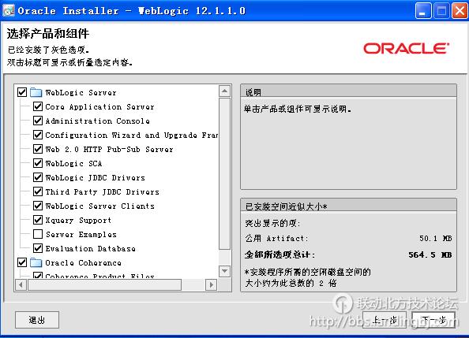Click the 下一步 next button
The height and width of the screenshot is (338, 469).
[433, 320]
